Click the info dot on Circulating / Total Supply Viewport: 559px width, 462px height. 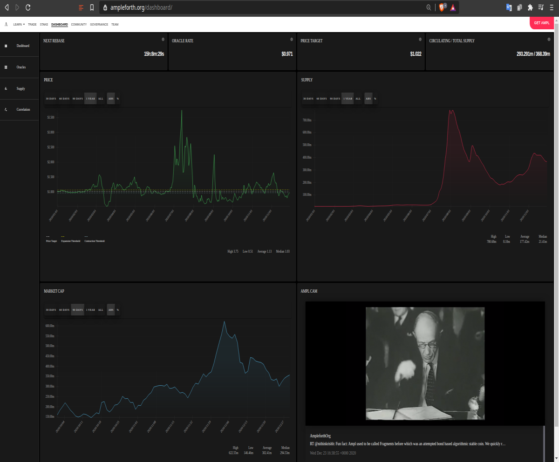coord(549,40)
